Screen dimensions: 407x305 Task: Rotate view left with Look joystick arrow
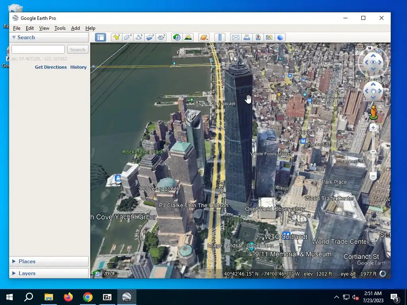366,62
